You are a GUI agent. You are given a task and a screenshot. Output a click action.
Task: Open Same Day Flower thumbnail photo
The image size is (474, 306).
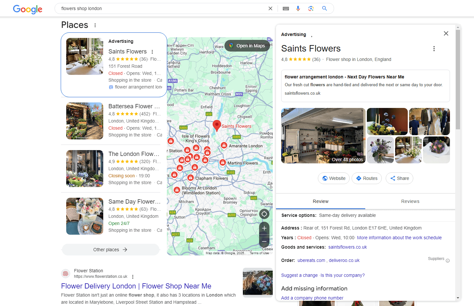(85, 216)
